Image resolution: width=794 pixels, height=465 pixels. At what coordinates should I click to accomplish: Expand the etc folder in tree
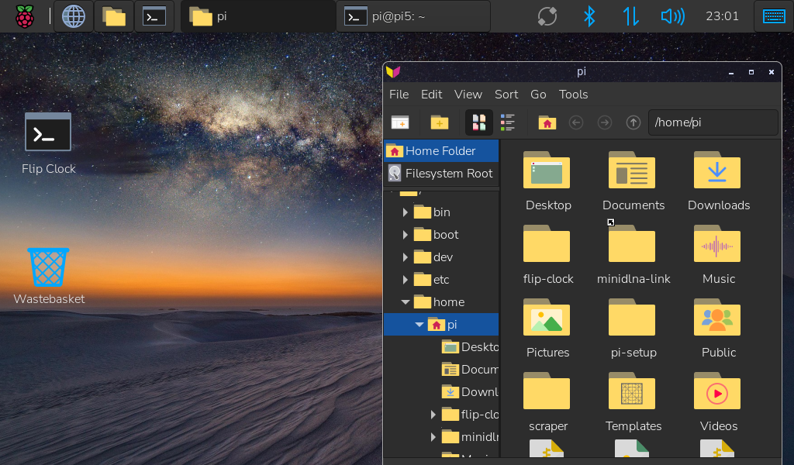coord(405,279)
